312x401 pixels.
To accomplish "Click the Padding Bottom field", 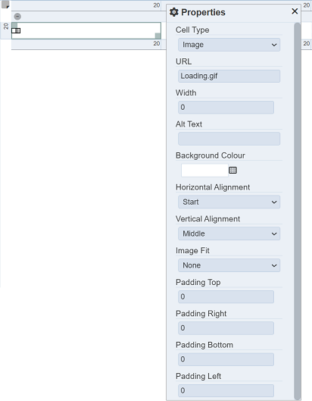I will (226, 359).
